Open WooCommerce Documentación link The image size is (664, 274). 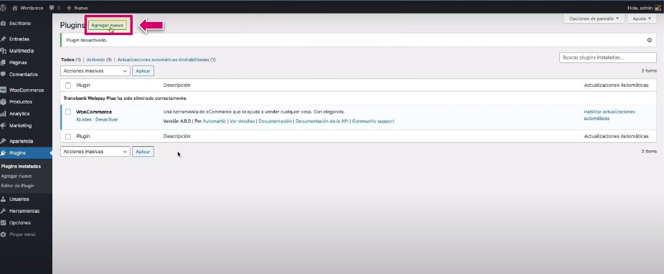click(x=275, y=121)
